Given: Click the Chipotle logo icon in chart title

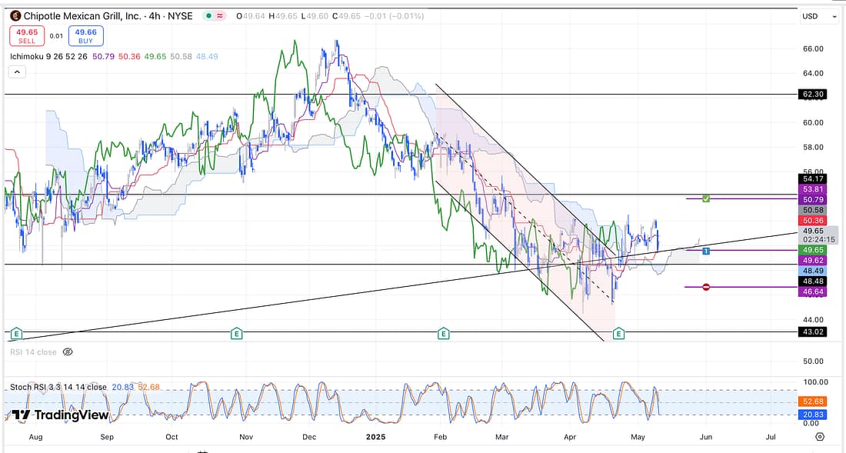Looking at the screenshot, I should (x=15, y=15).
